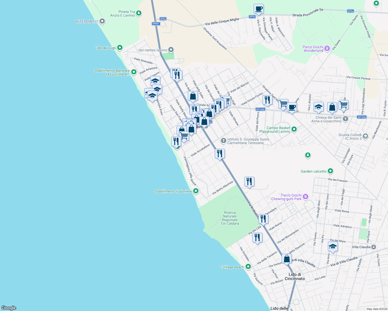The image size is (388, 311).
Task: Select the restaurant icon near Viale Arcobaleno
Action: 220,153
